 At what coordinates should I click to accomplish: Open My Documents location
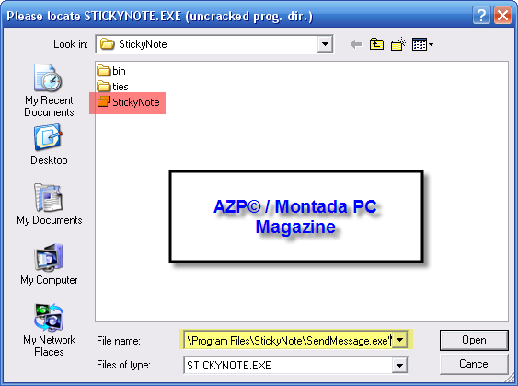tap(49, 205)
